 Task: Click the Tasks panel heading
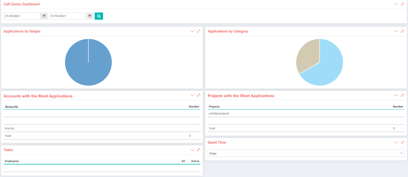pos(8,150)
